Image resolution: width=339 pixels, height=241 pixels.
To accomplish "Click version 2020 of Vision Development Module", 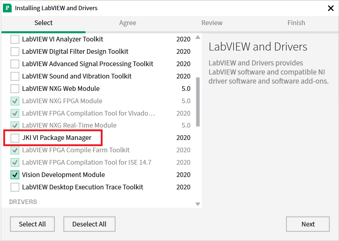I will 183,174.
